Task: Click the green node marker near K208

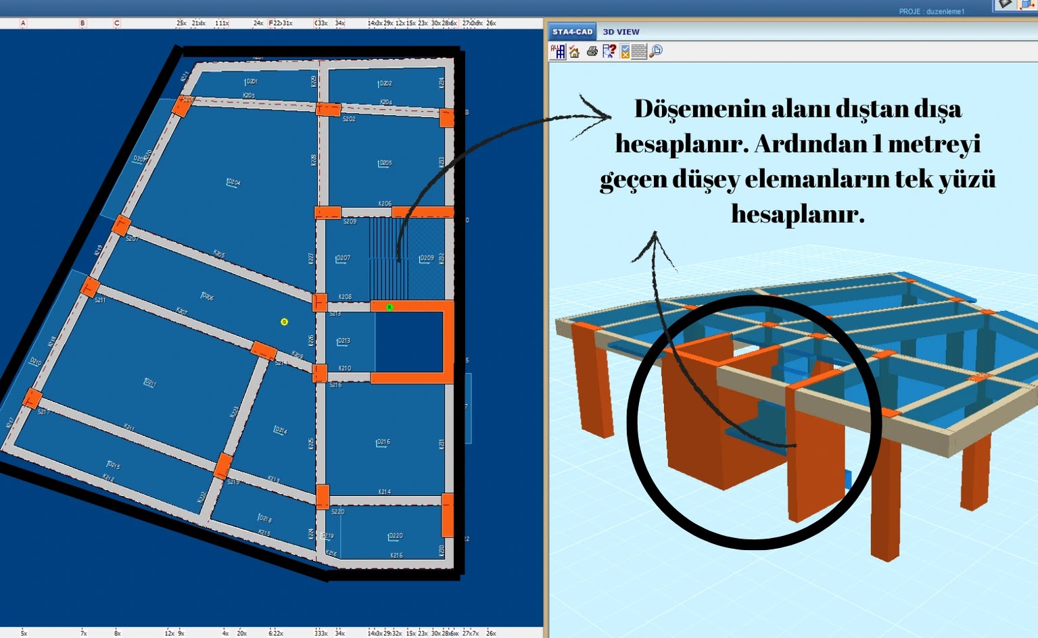Action: 390,307
